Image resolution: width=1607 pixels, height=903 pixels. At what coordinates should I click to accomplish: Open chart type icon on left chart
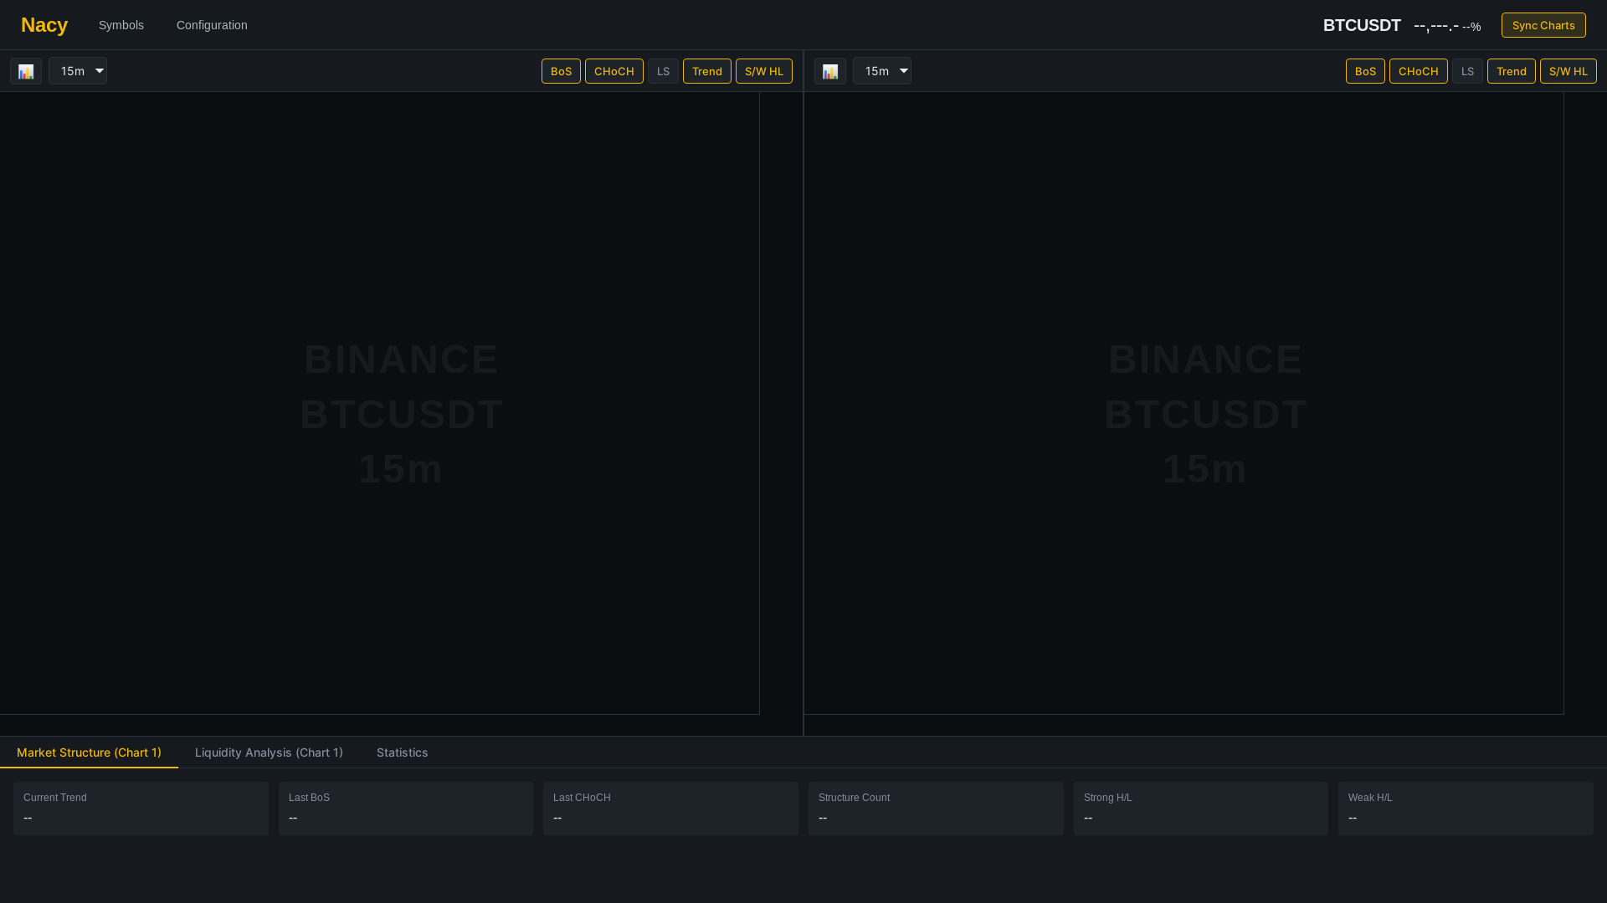click(x=26, y=71)
